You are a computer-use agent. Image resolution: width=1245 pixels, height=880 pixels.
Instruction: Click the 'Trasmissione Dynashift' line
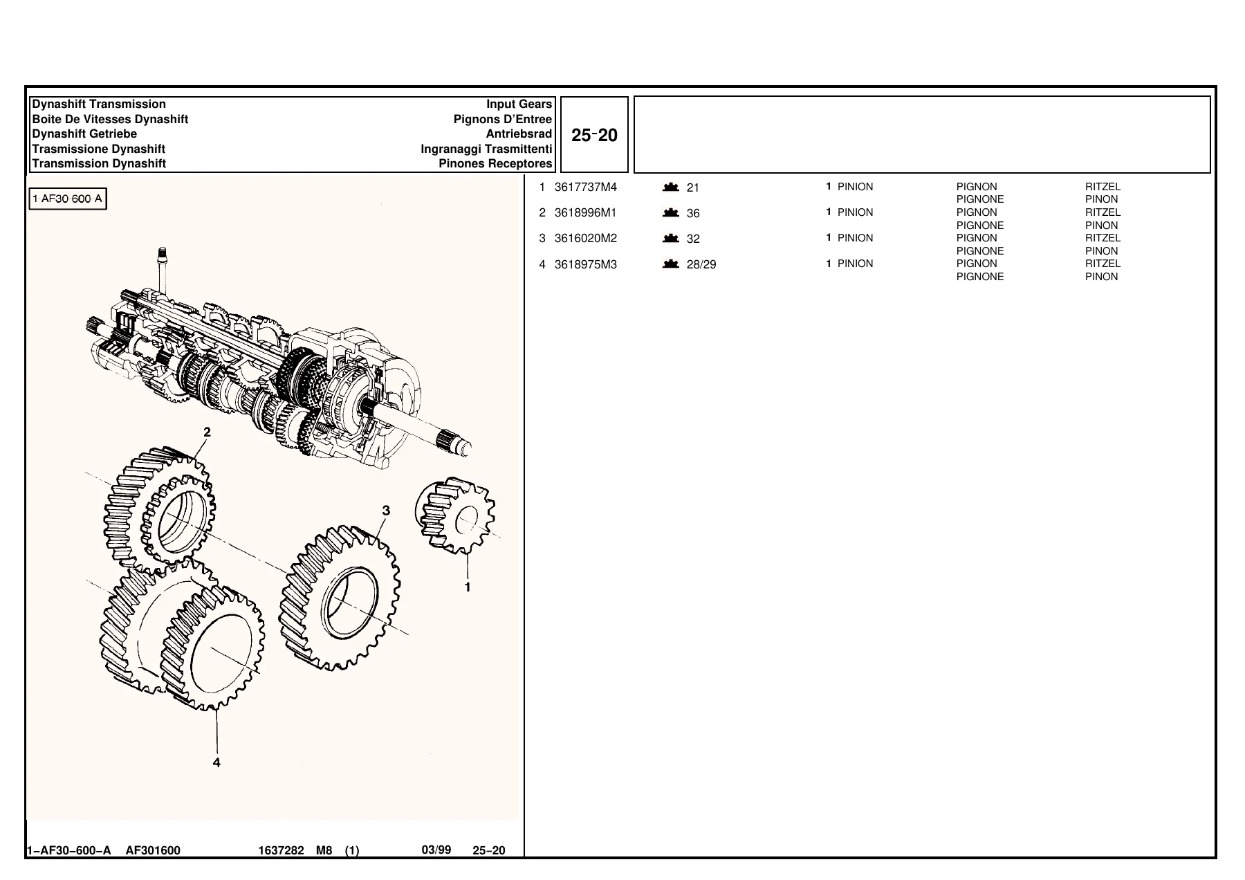[98, 149]
